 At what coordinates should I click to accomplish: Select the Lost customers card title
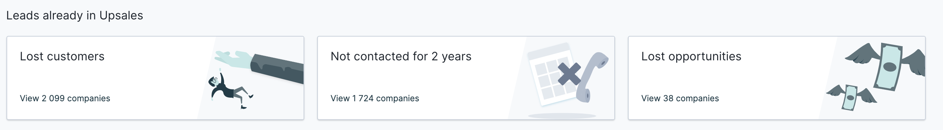tap(62, 56)
